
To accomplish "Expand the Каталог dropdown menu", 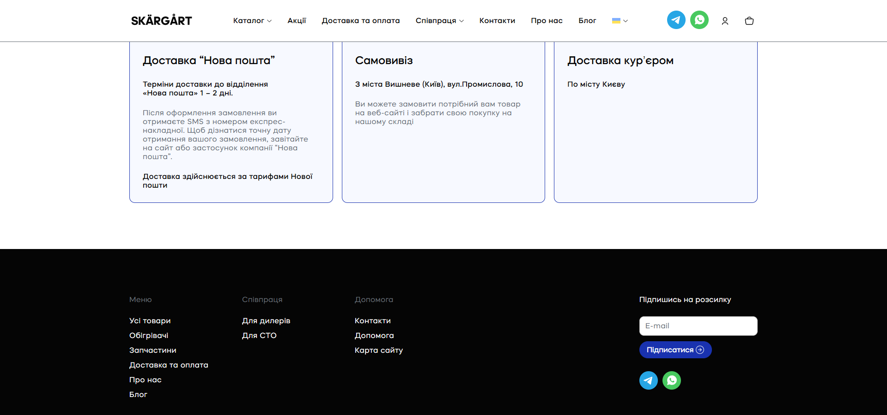I will point(252,21).
